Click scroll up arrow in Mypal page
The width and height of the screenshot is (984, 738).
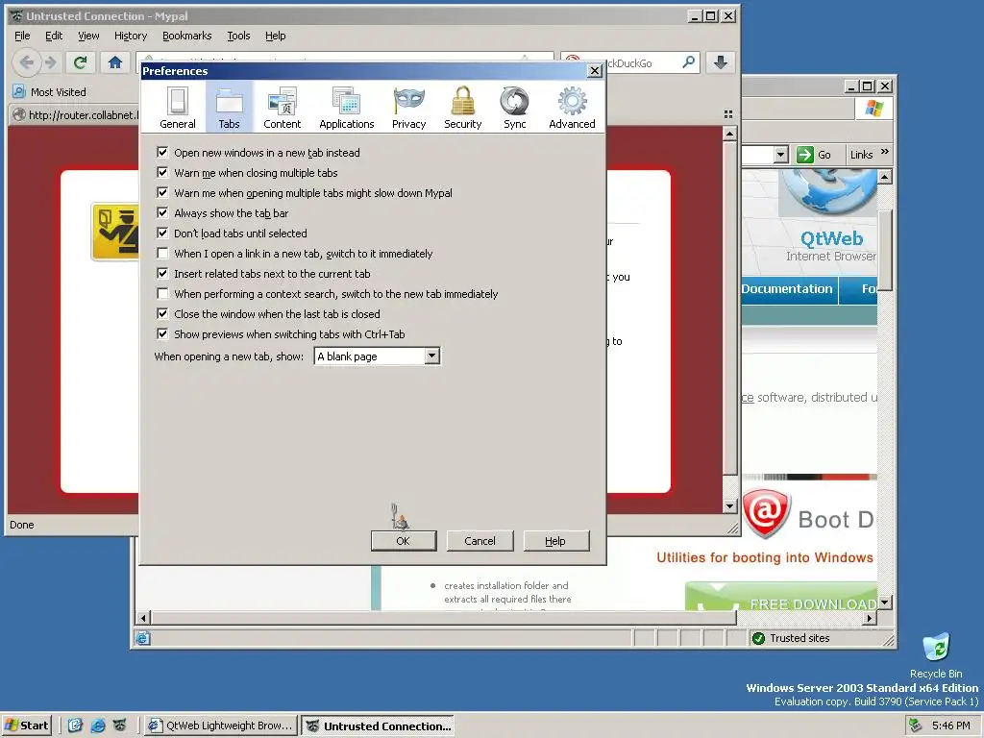click(729, 134)
